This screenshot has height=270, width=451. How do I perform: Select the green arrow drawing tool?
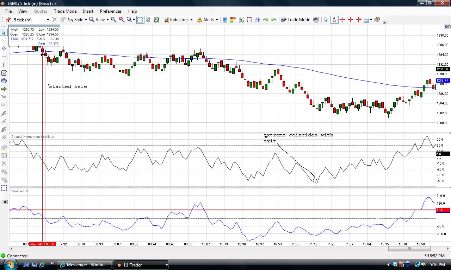click(x=4, y=89)
